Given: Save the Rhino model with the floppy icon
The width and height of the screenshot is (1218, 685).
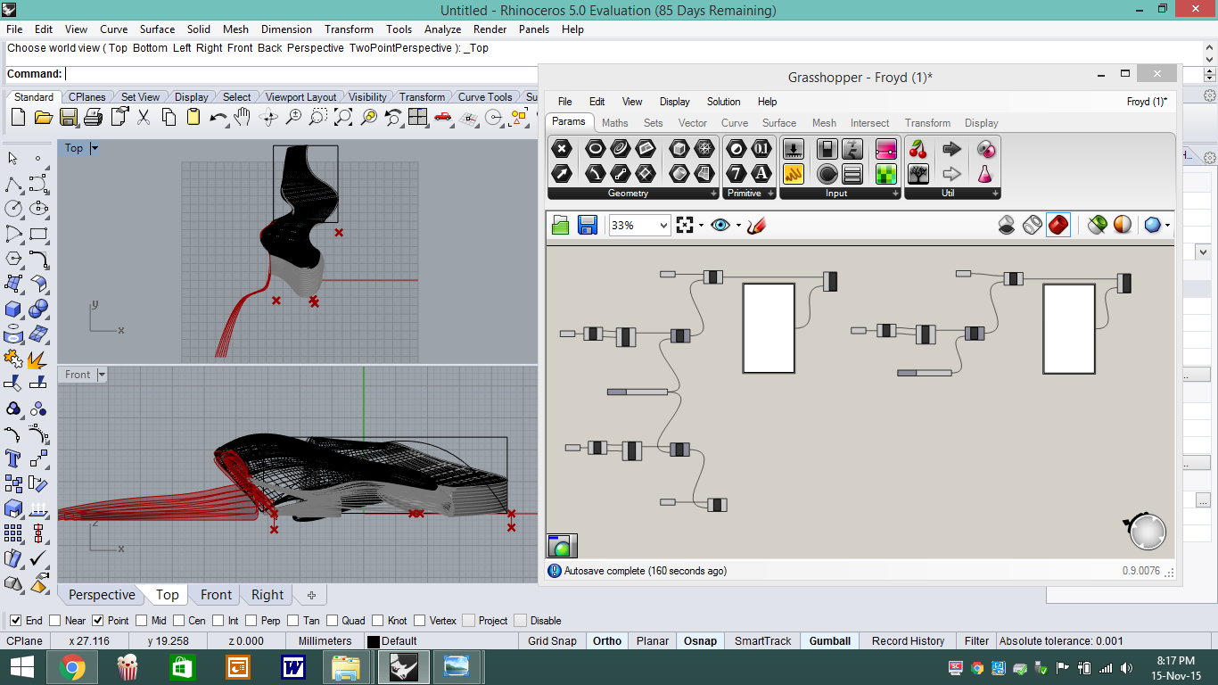Looking at the screenshot, I should (68, 117).
